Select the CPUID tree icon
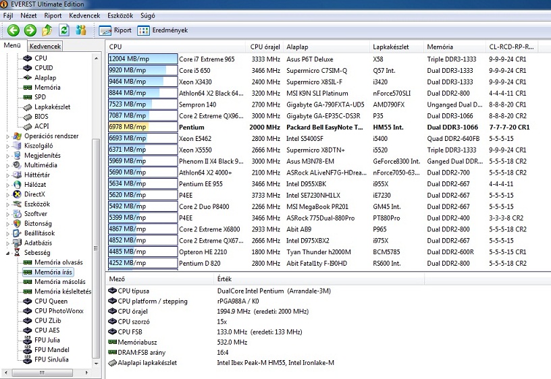Screen dimensions: 551x379 [28, 68]
